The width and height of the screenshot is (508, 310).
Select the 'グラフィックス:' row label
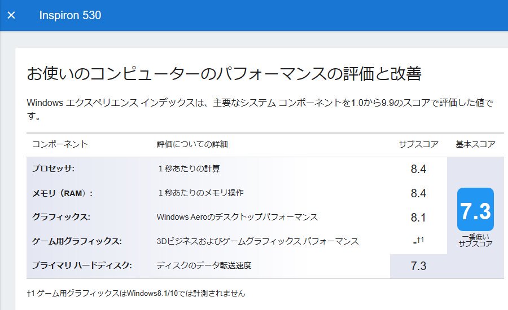point(61,217)
